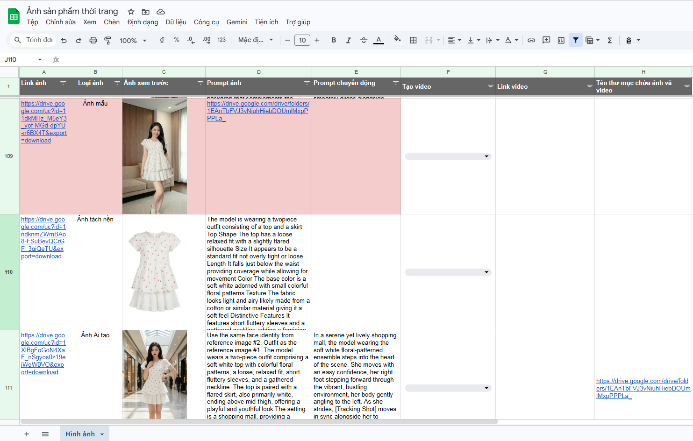Toggle italic formatting
This screenshot has height=441, width=693.
pyautogui.click(x=349, y=40)
